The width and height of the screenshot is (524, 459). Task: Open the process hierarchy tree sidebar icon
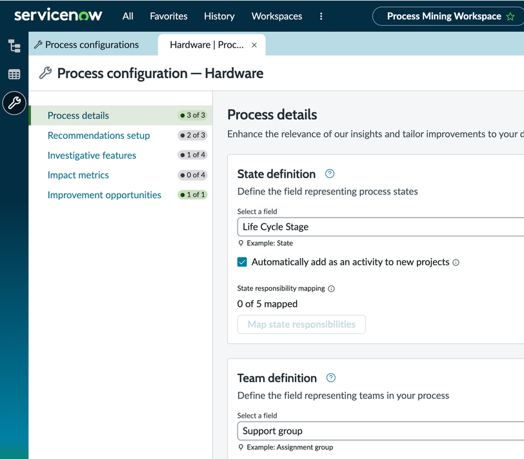[14, 46]
